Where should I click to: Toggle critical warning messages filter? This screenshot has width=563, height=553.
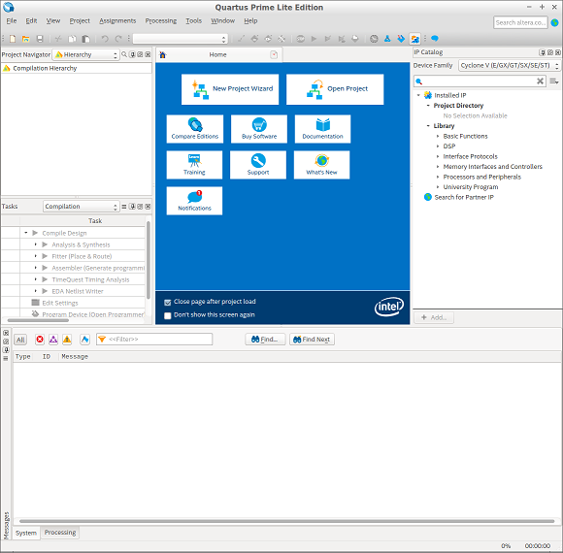53,340
